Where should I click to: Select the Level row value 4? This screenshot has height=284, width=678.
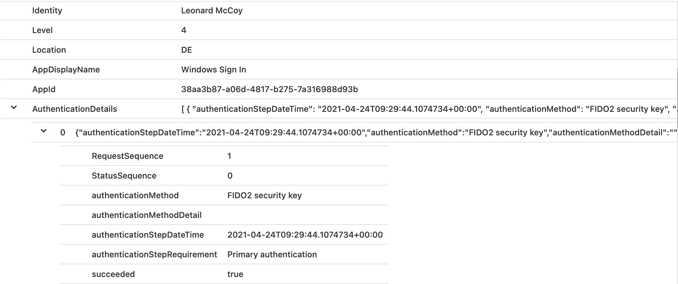coord(184,30)
